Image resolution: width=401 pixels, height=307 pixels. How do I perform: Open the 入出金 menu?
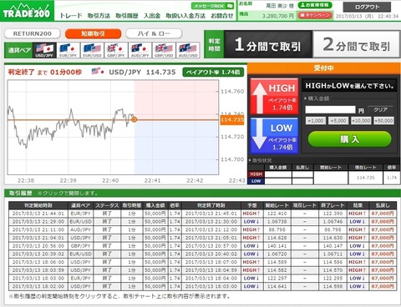pyautogui.click(x=152, y=16)
